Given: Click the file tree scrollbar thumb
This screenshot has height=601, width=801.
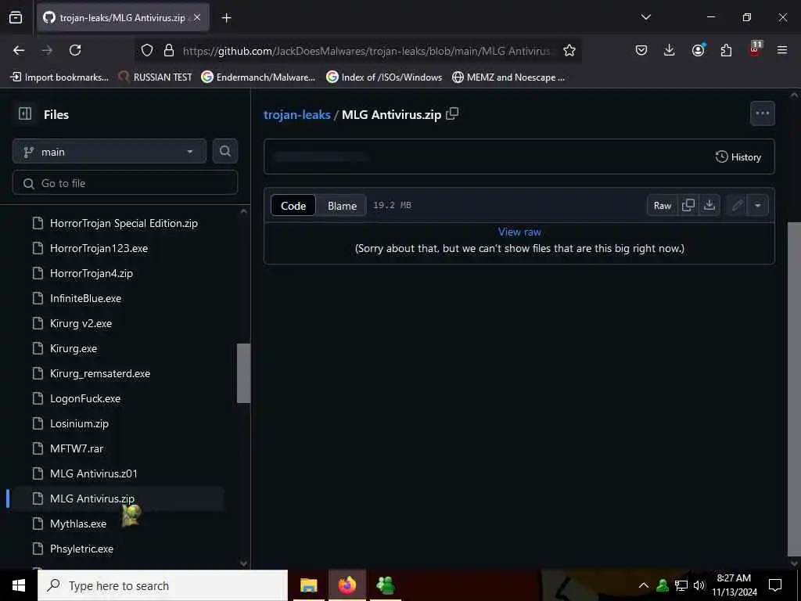Looking at the screenshot, I should 244,373.
